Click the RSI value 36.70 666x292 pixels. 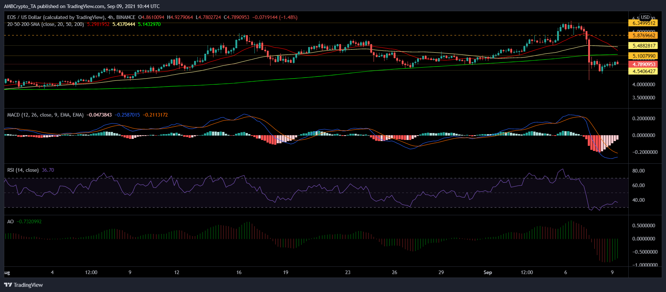48,170
